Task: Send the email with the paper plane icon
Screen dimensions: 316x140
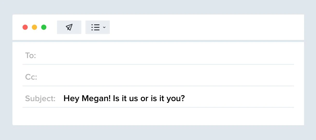Action: [x=69, y=27]
